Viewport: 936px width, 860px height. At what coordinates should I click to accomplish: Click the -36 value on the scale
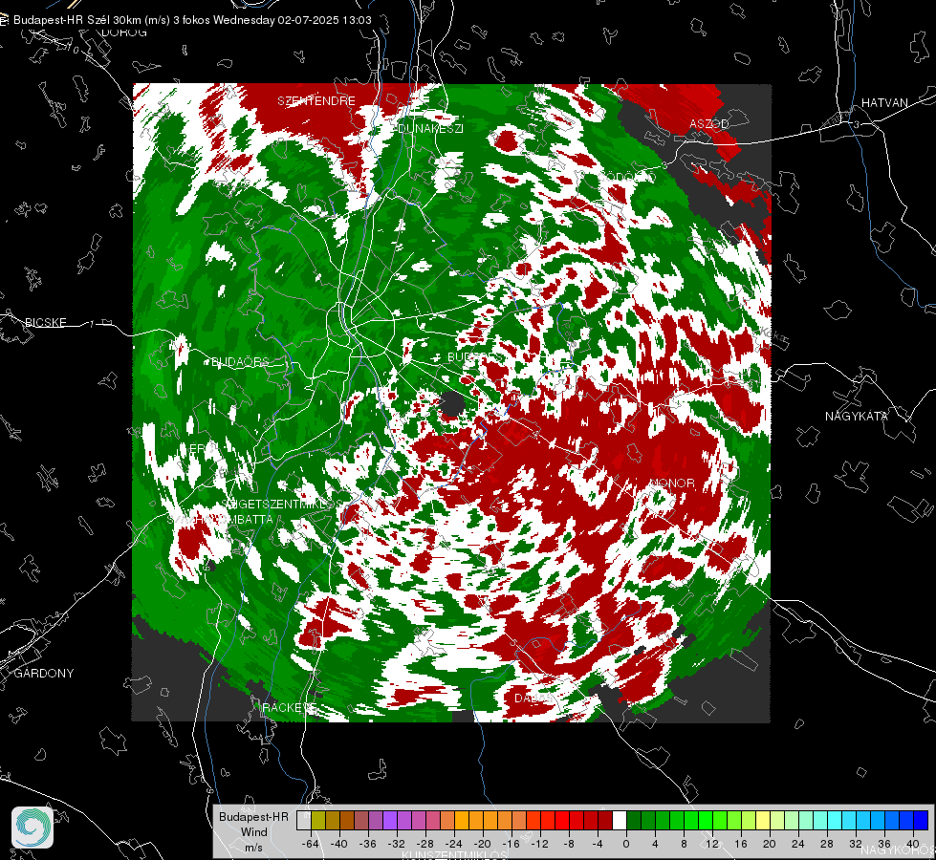368,844
